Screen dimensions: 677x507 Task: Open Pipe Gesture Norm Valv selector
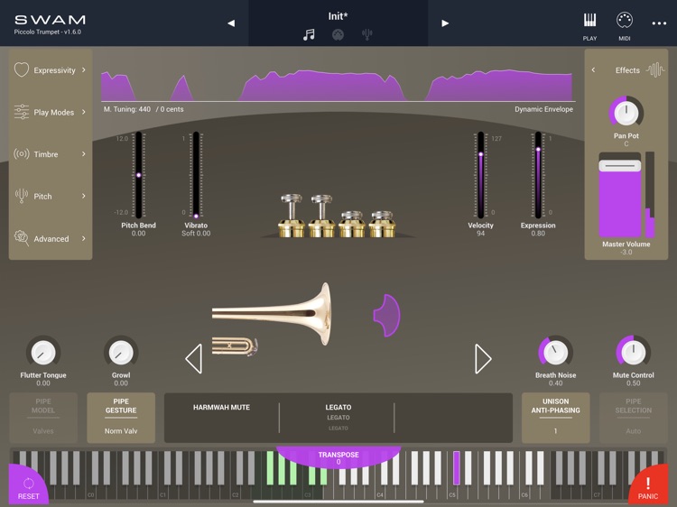[121, 418]
